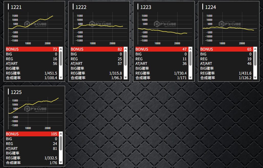Screen dimensions: 263x168
Task: Click REG count 11 in machine 1223
Action: coord(184,59)
